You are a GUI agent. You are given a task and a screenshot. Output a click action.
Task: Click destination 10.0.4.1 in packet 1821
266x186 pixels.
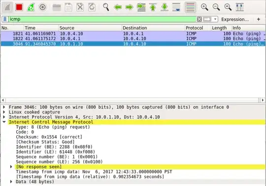133,34
